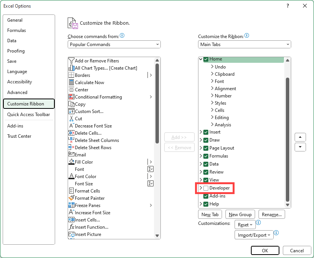314x258 pixels.
Task: Click the Calculate Now calculator icon
Action: 71,83
